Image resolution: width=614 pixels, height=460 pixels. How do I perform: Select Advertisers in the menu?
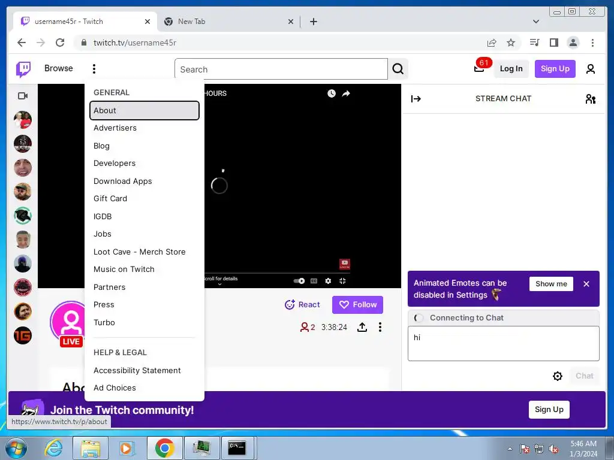coord(144,128)
